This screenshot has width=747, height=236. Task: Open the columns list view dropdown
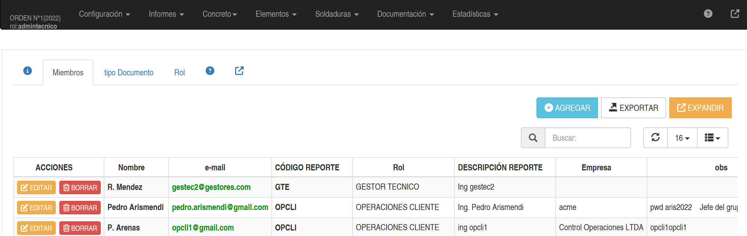pos(712,138)
